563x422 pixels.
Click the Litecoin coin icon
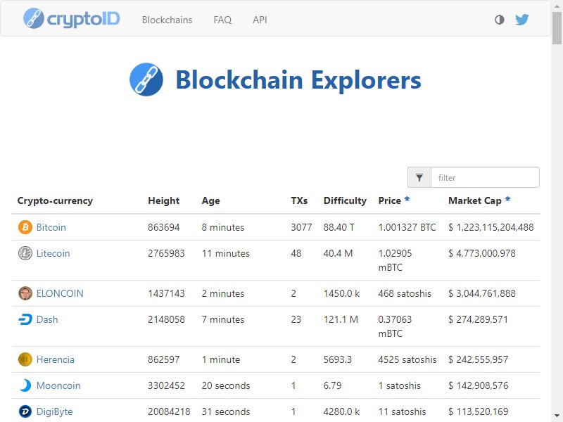pos(25,253)
